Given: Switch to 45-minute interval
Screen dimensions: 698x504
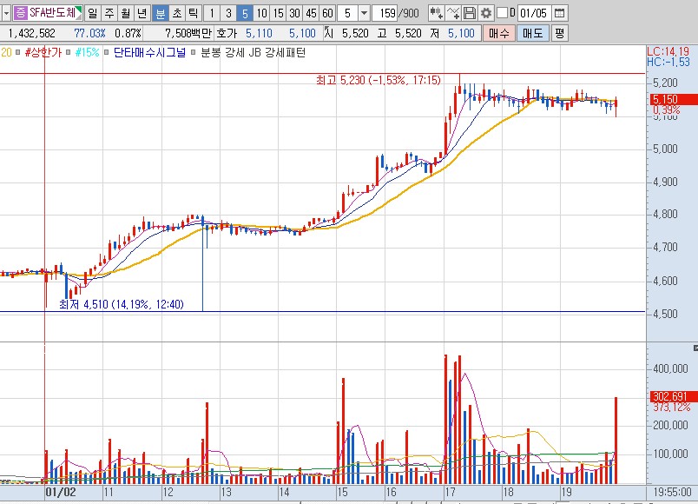Looking at the screenshot, I should point(311,13).
